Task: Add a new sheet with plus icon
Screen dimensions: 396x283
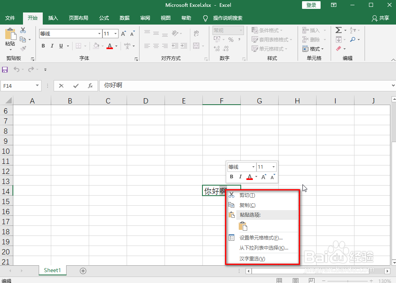Action: (x=83, y=271)
